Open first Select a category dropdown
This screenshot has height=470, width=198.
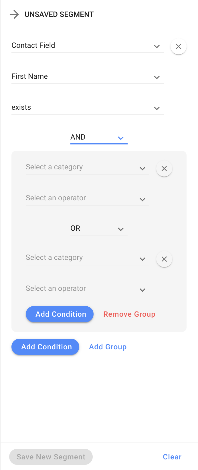click(87, 167)
